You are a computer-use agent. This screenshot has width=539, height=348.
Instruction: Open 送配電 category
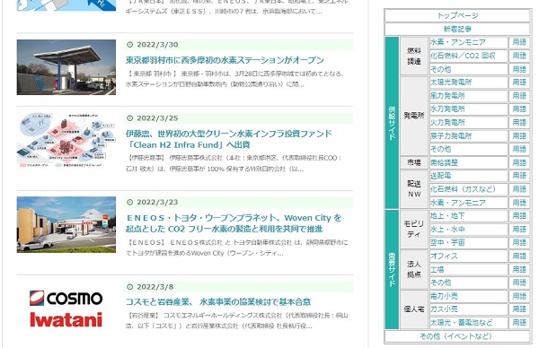(441, 176)
